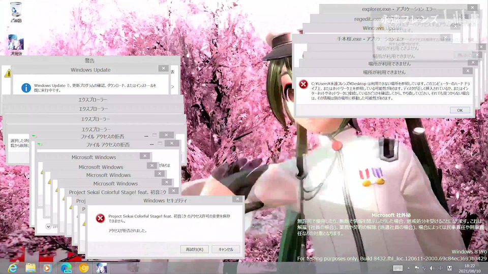Open the プロセカ desktop shortcut icon
Image resolution: width=488 pixels, height=274 pixels.
(16, 45)
